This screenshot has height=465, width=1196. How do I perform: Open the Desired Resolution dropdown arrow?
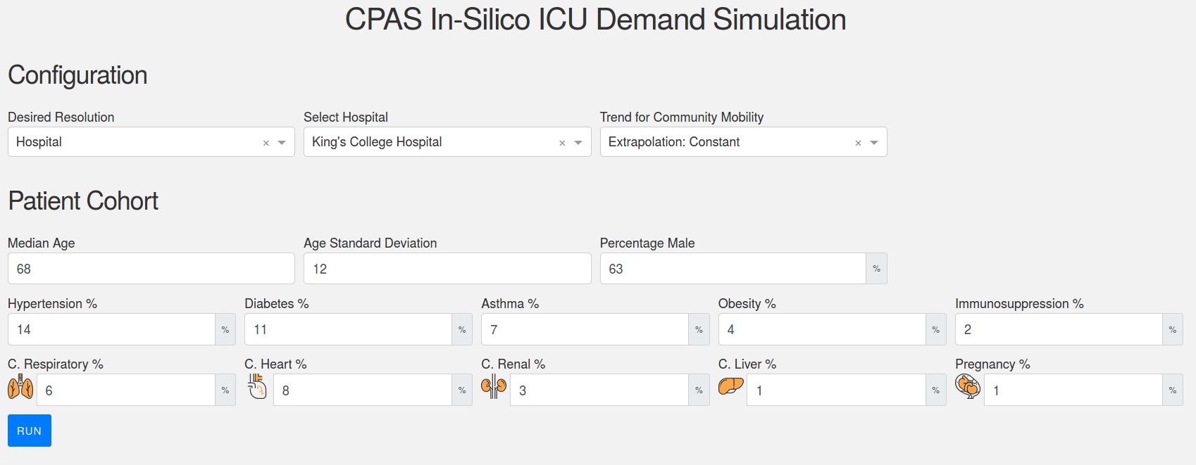pyautogui.click(x=282, y=143)
